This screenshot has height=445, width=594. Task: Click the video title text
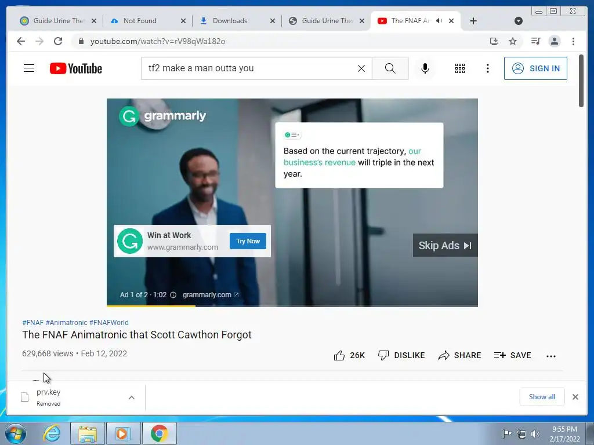tap(137, 335)
